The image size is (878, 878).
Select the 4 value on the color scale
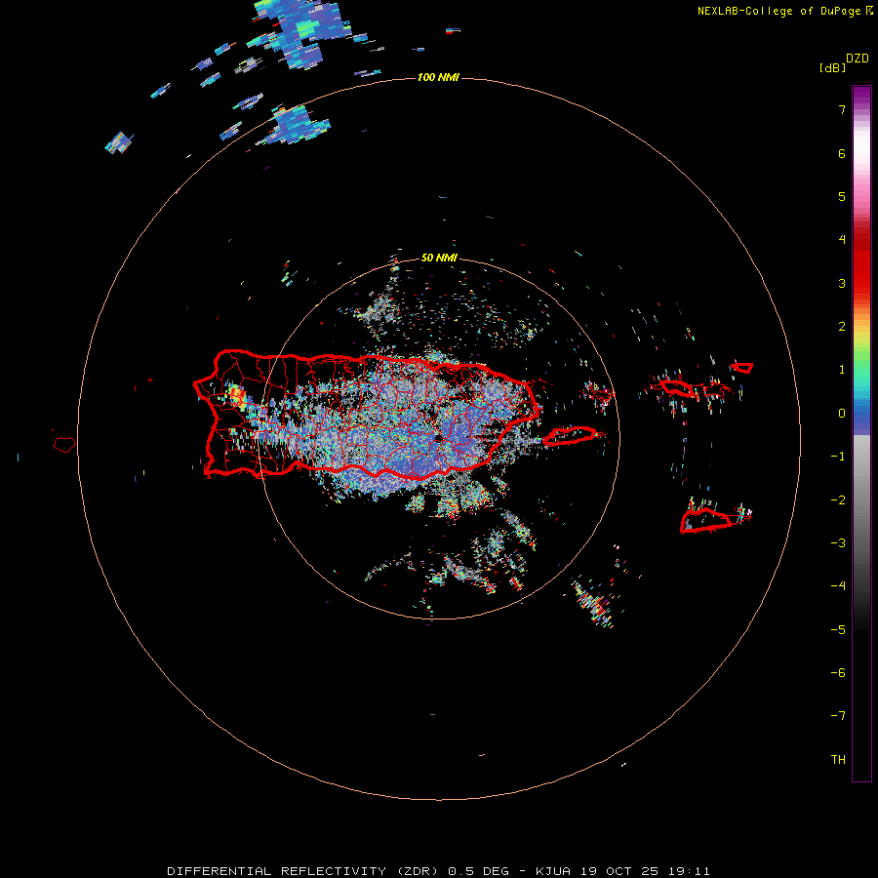(842, 240)
